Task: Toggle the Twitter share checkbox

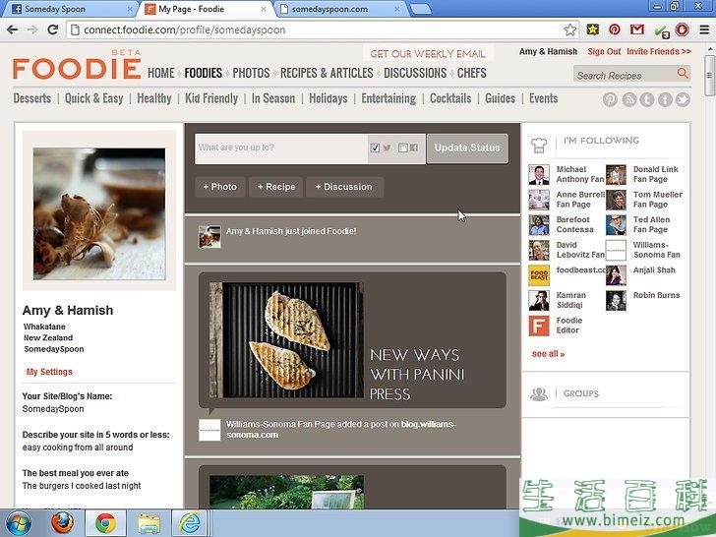Action: (375, 148)
